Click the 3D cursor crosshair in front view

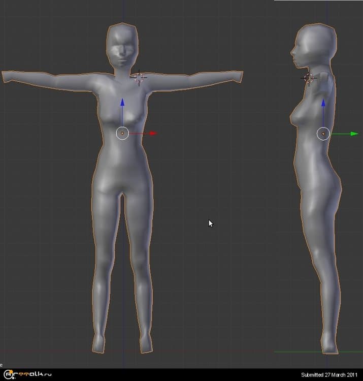(139, 78)
